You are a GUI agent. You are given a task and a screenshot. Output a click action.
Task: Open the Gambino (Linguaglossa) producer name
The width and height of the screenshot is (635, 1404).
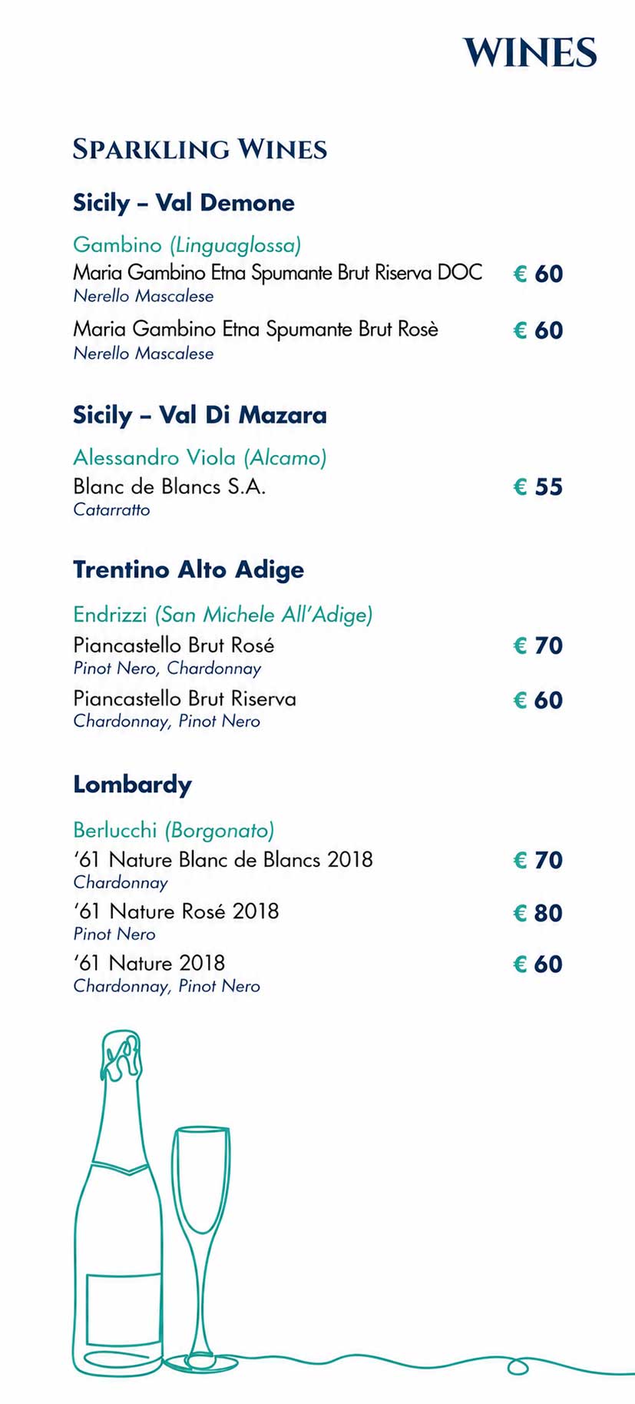point(187,245)
